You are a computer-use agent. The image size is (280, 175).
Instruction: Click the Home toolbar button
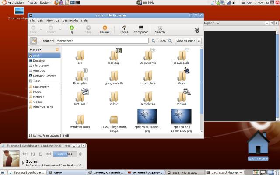124,29
